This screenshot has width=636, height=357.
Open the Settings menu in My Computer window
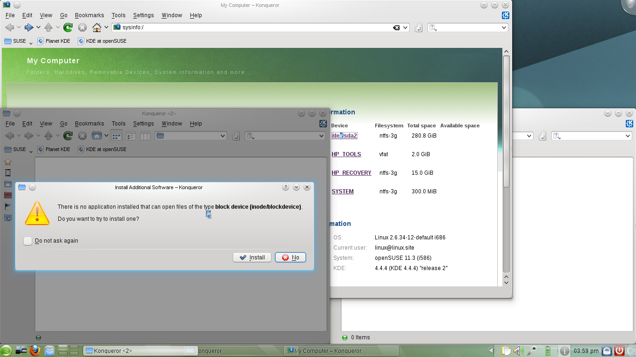pyautogui.click(x=143, y=15)
